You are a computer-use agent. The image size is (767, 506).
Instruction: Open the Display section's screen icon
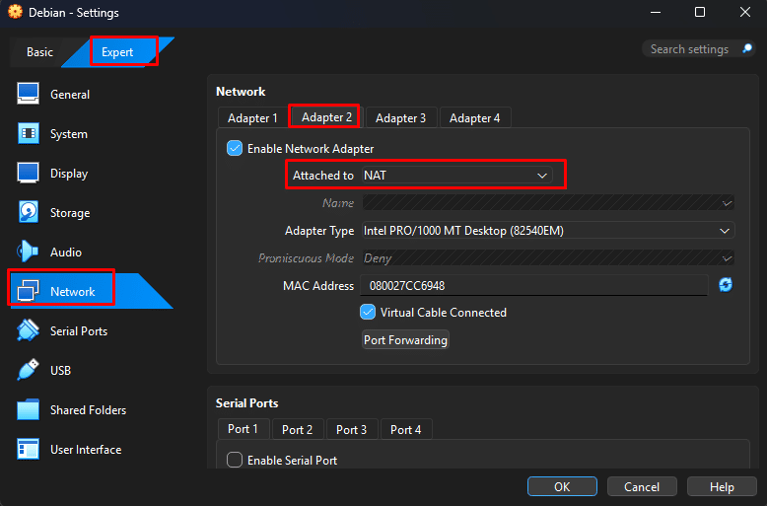click(x=28, y=173)
